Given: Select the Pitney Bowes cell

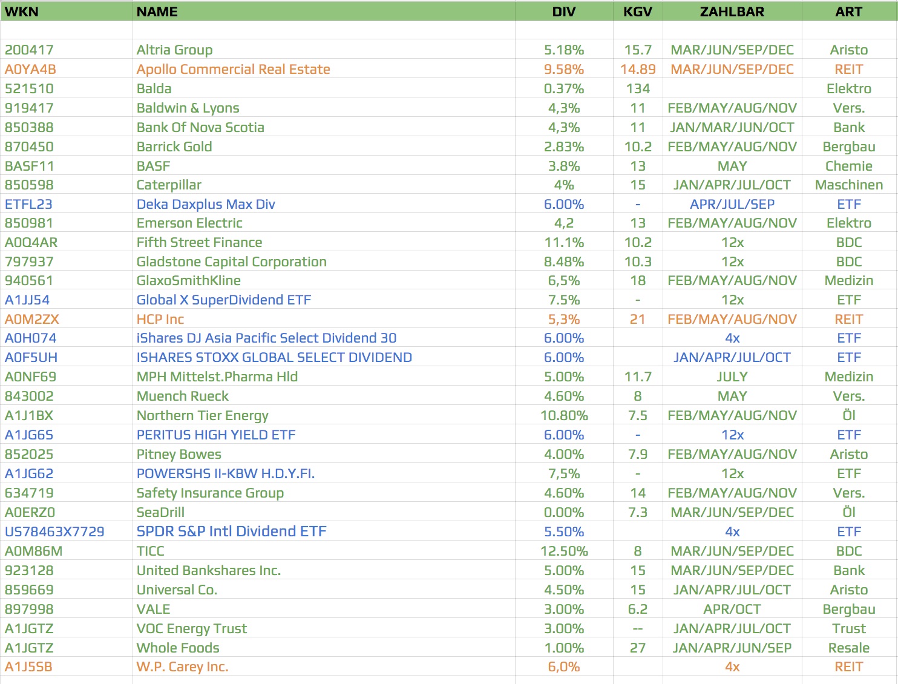Looking at the screenshot, I should (x=324, y=454).
